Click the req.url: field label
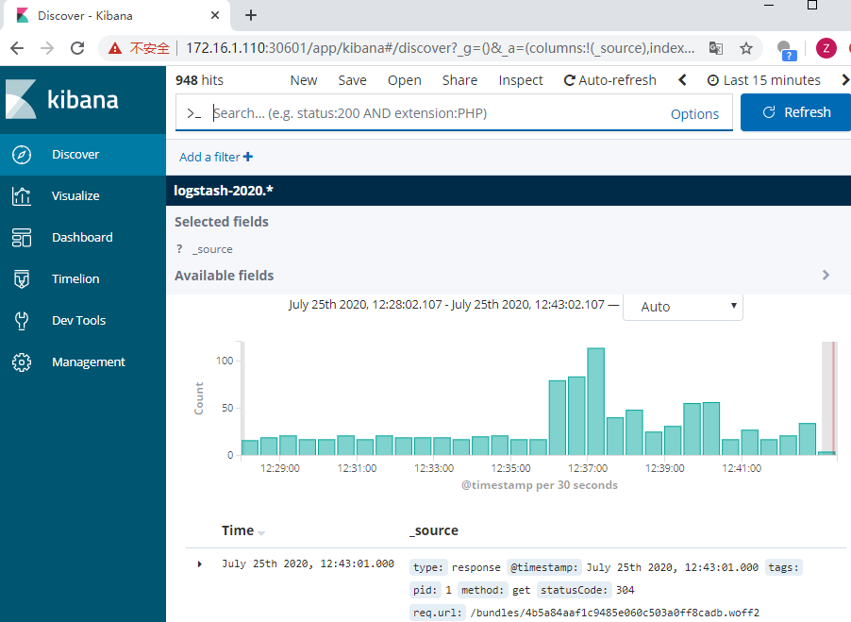The height and width of the screenshot is (622, 851). (x=437, y=613)
